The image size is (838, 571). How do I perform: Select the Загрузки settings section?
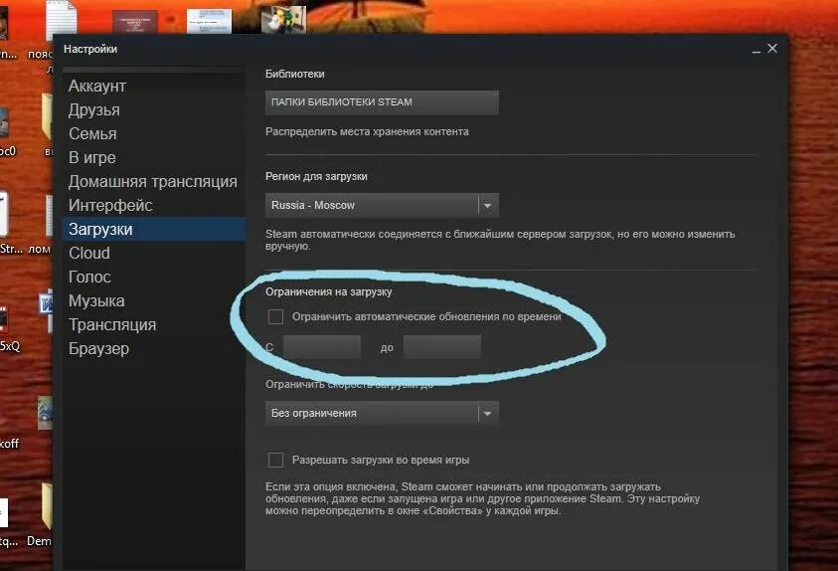(x=154, y=230)
